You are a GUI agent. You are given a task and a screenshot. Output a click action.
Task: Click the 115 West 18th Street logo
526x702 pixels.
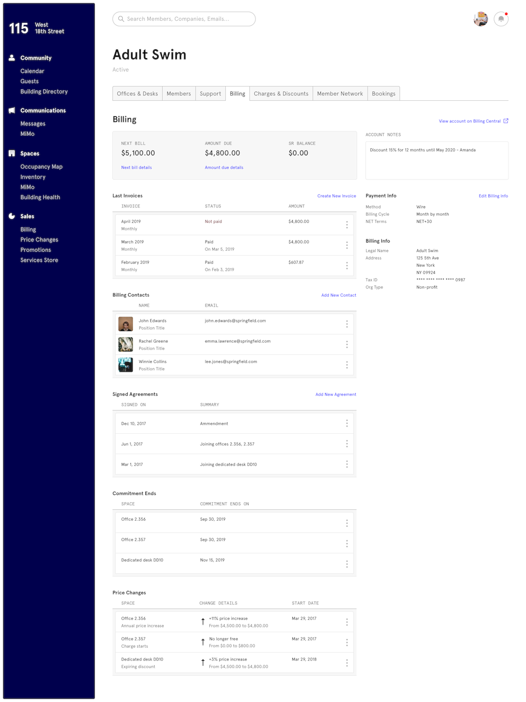[37, 28]
